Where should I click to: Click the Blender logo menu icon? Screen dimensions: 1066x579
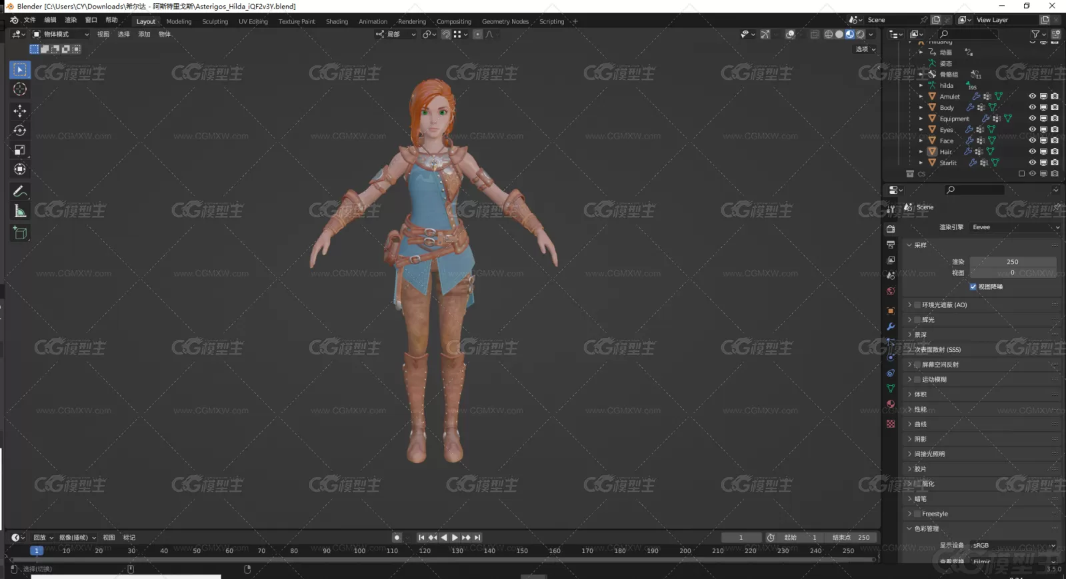[14, 20]
